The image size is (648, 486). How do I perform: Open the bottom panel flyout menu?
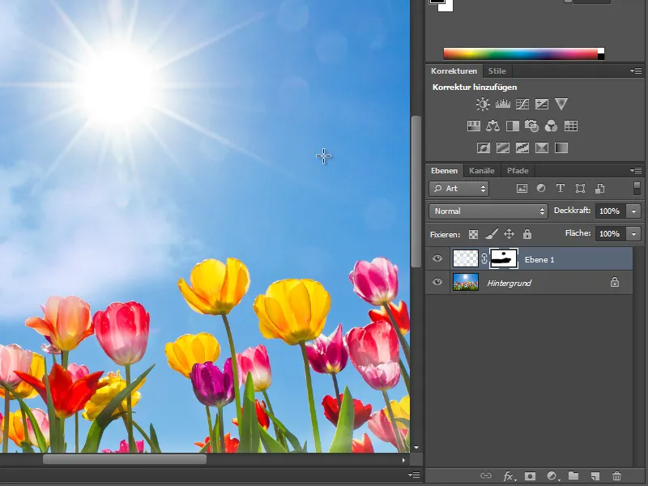pyautogui.click(x=414, y=475)
